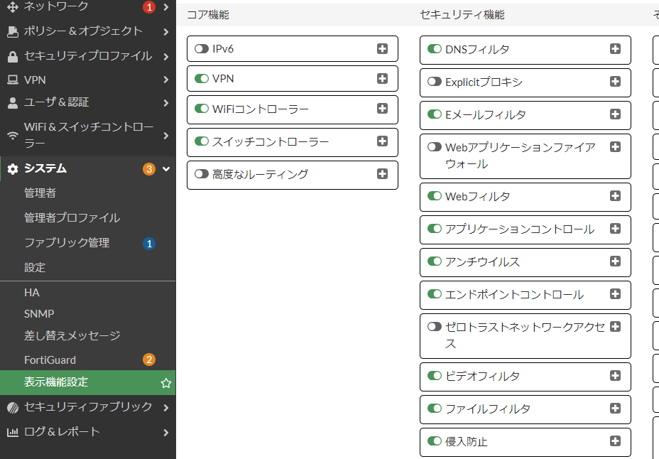This screenshot has height=459, width=659.
Task: Click the セキュリティファブリック globe icon
Action: (13, 407)
